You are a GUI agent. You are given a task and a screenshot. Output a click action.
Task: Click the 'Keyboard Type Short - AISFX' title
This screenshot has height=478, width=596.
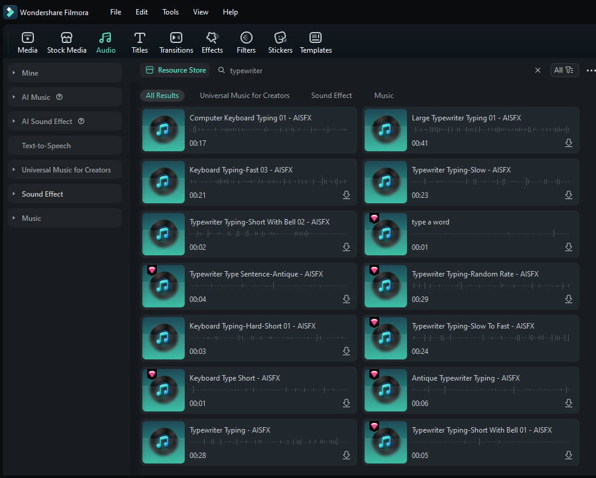coord(234,378)
